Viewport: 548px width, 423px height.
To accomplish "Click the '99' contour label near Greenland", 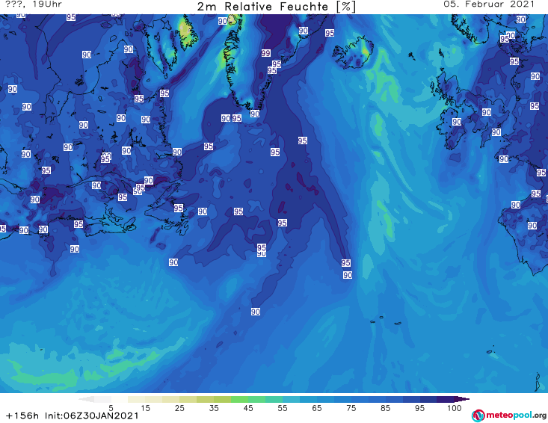I will click(265, 53).
